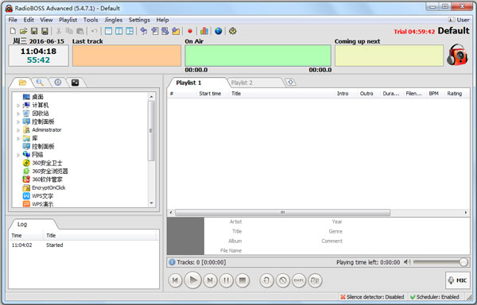The height and width of the screenshot is (305, 477).
Task: Toggle the MIC button
Action: [458, 280]
